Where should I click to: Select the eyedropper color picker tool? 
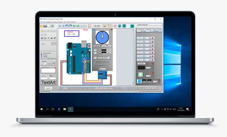[x=48, y=38]
